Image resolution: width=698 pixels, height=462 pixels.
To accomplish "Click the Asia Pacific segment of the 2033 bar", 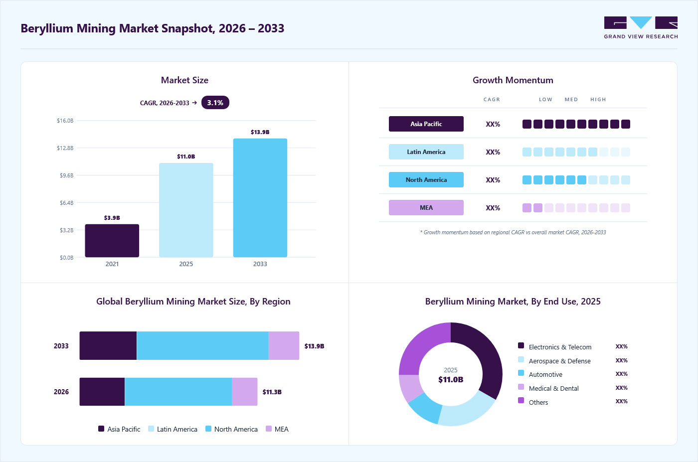I will point(108,345).
